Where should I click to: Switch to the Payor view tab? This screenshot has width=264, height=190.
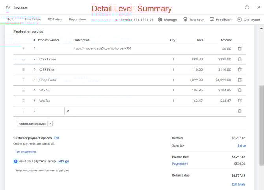[x=77, y=19]
